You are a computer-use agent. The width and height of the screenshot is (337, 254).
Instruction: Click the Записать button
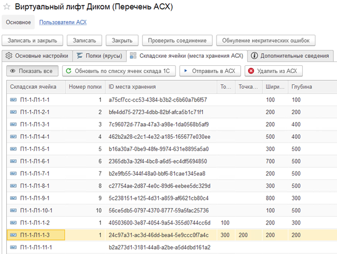point(85,40)
